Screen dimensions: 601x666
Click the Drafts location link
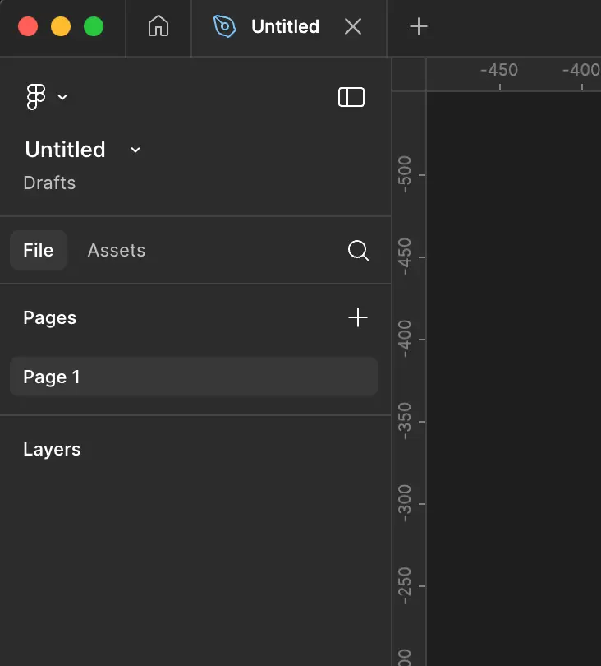pyautogui.click(x=49, y=183)
